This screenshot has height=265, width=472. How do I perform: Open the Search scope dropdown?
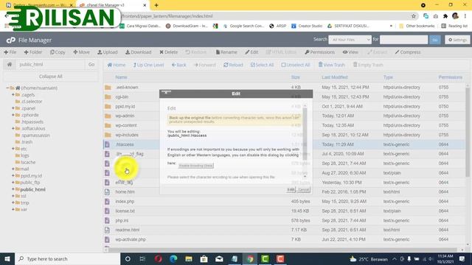click(x=350, y=39)
